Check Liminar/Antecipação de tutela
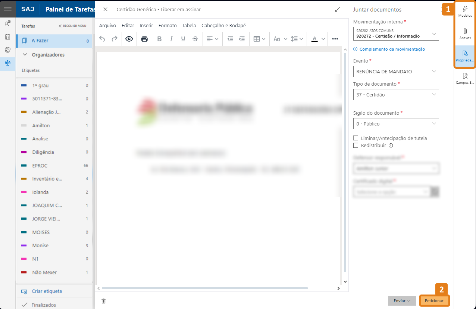The height and width of the screenshot is (309, 476). point(356,138)
